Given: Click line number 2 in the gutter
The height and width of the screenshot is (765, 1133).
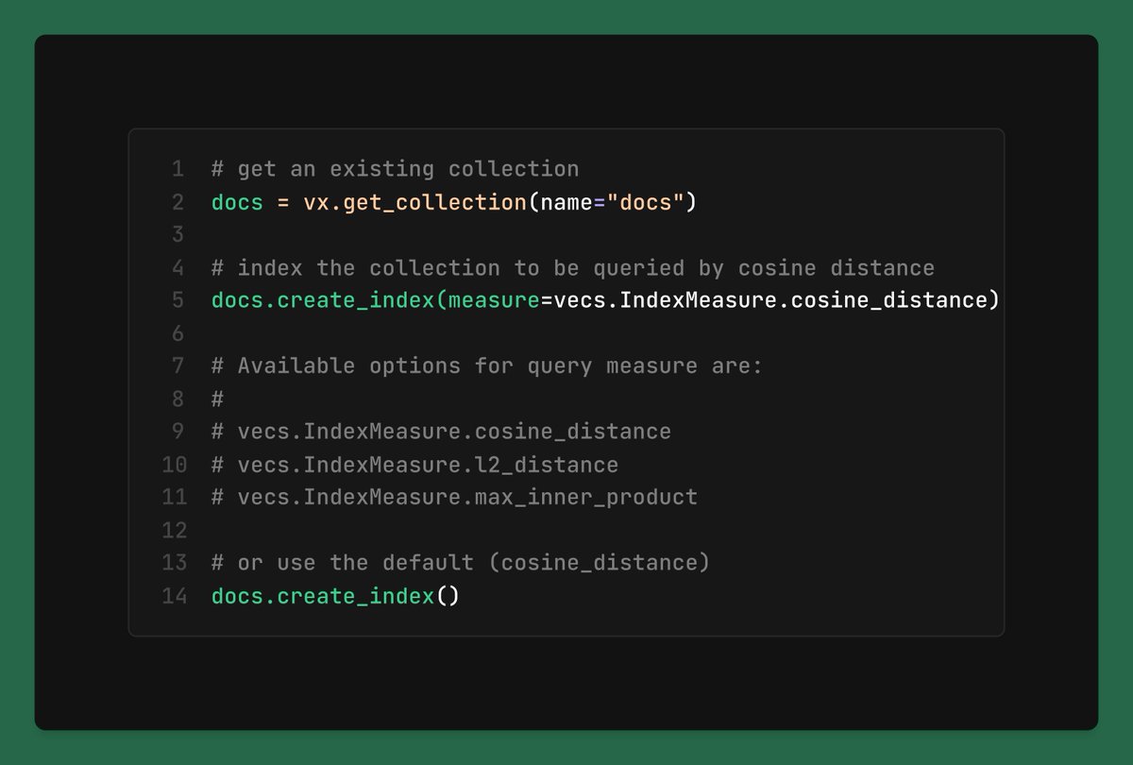Looking at the screenshot, I should [178, 202].
